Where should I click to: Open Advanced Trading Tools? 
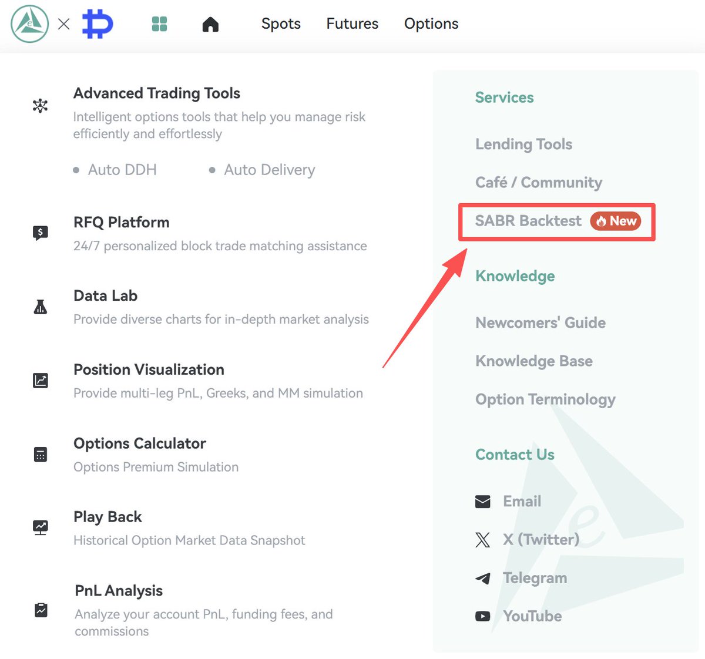157,93
